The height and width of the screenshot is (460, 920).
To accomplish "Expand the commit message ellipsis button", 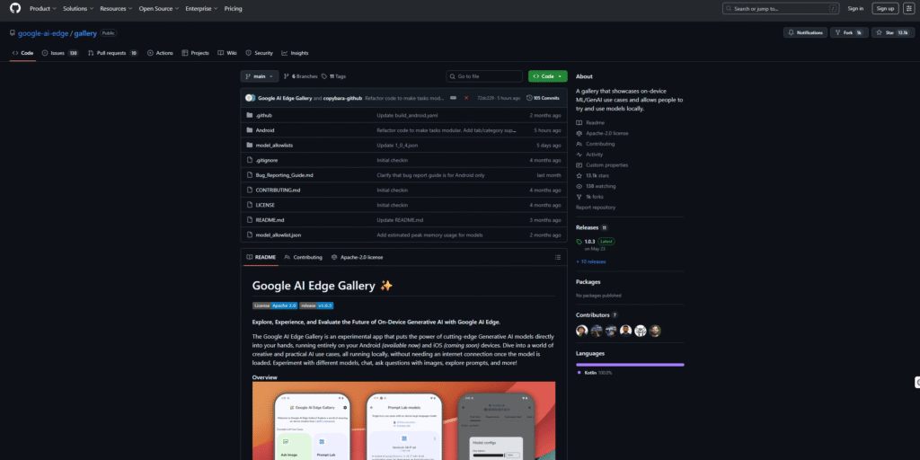I will click(x=453, y=98).
